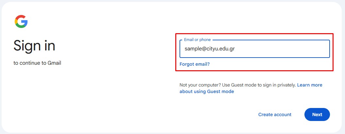Click the 'Email or phone' floating label
The width and height of the screenshot is (345, 134).
197,40
